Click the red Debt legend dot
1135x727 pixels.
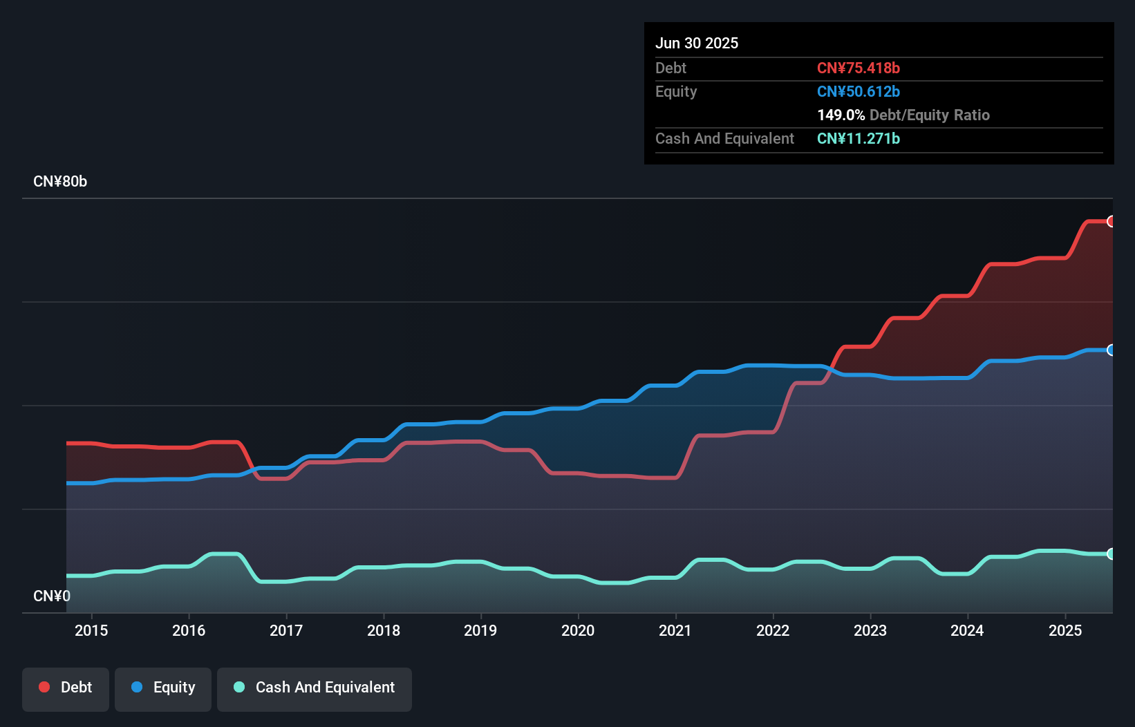pyautogui.click(x=44, y=687)
